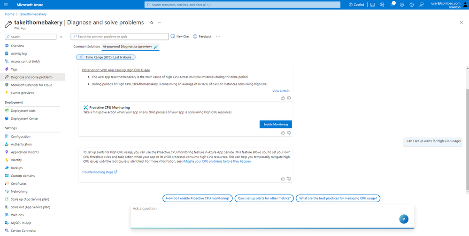Open the Troubleshooting steps link

100,172
